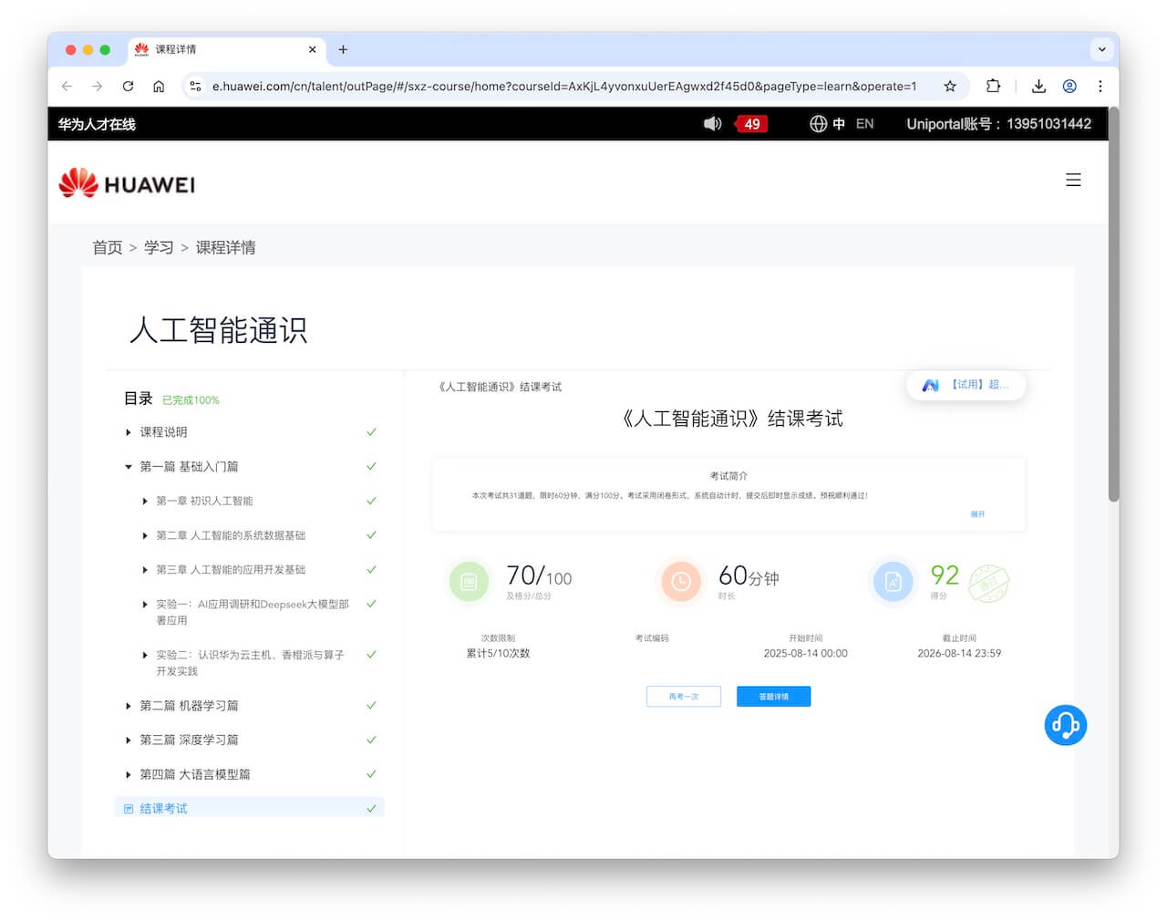Go back in browser history
The height and width of the screenshot is (922, 1167).
click(67, 86)
